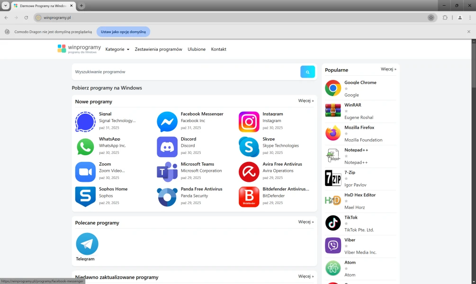Expand the Kategorie dropdown menu
The image size is (476, 284).
117,49
